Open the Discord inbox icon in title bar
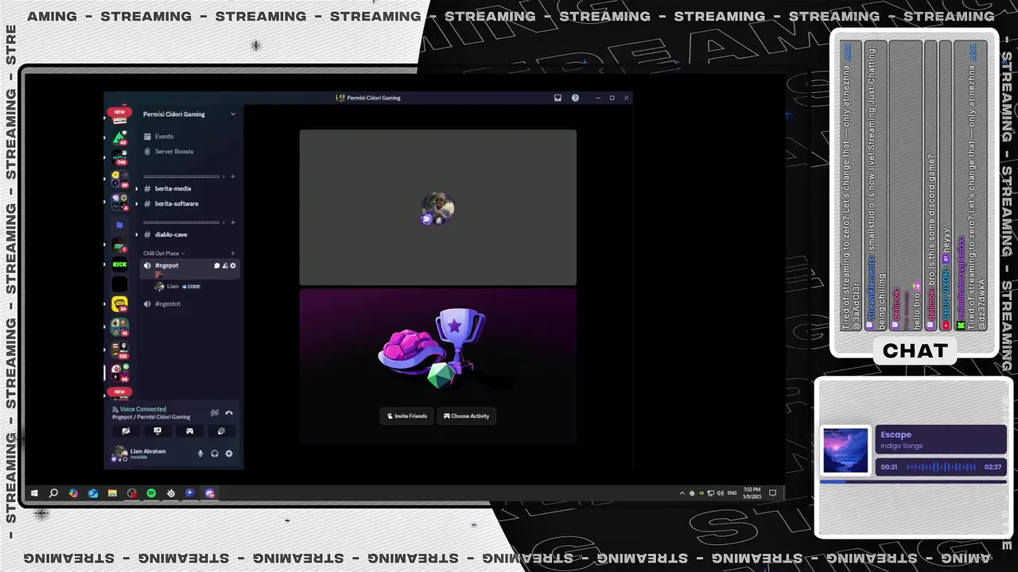Image resolution: width=1018 pixels, height=572 pixels. click(558, 98)
